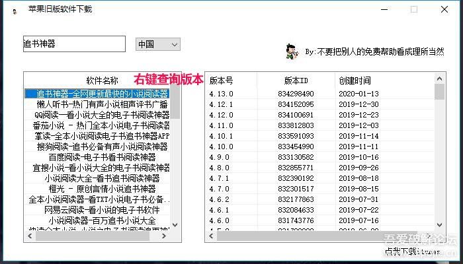Select 番茄小说 - 热门全本小说电子书阅读器 row
463x264 pixels.
click(x=97, y=125)
